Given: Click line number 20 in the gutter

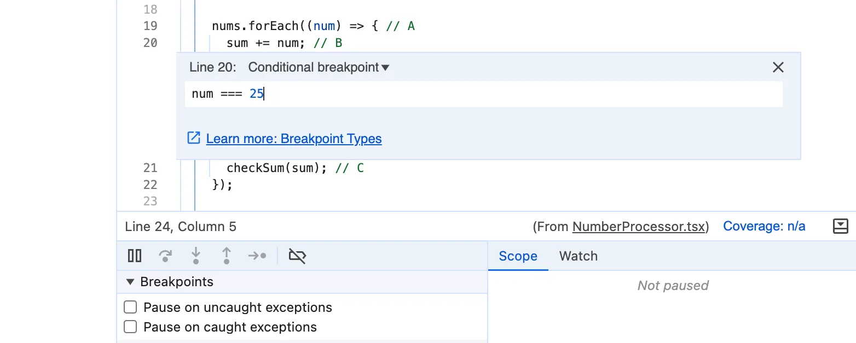Looking at the screenshot, I should [x=150, y=43].
